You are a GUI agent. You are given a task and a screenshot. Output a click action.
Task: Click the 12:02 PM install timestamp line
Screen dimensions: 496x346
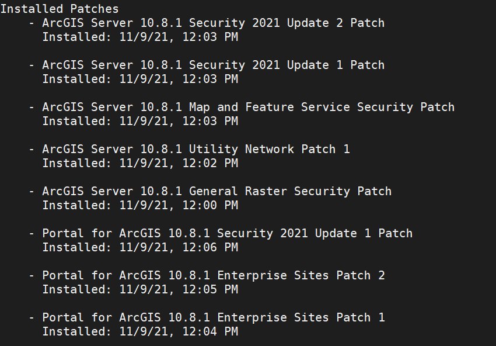140,163
